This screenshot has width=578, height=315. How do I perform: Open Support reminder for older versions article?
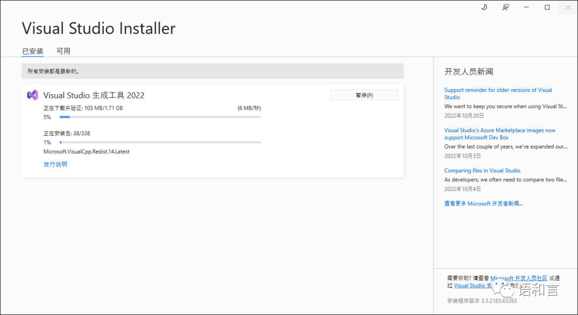(x=498, y=94)
